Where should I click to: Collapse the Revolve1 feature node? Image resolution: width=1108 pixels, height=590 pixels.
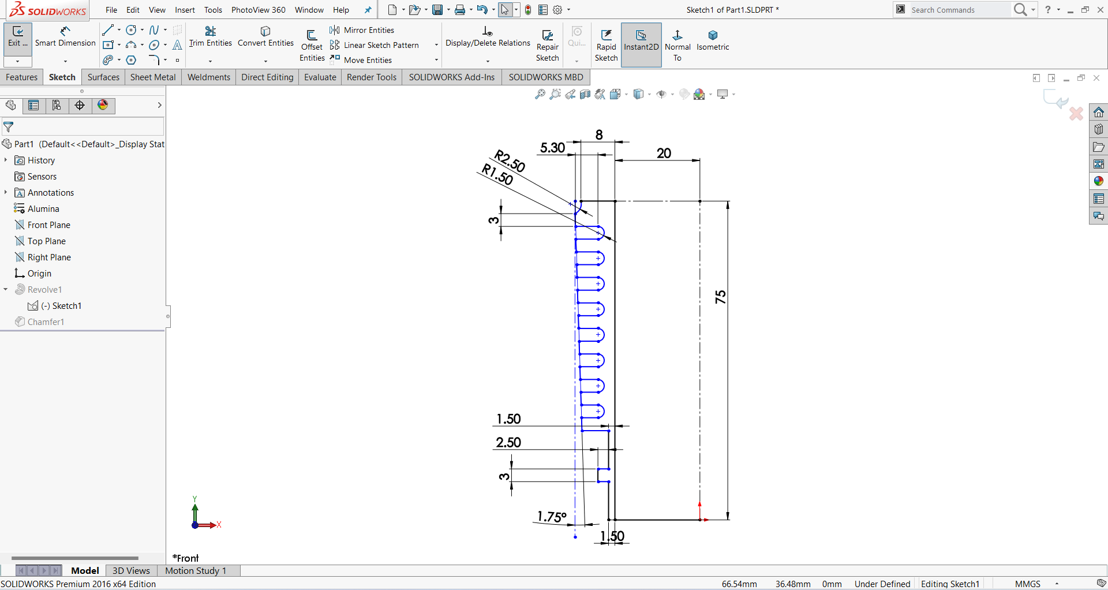pos(6,289)
